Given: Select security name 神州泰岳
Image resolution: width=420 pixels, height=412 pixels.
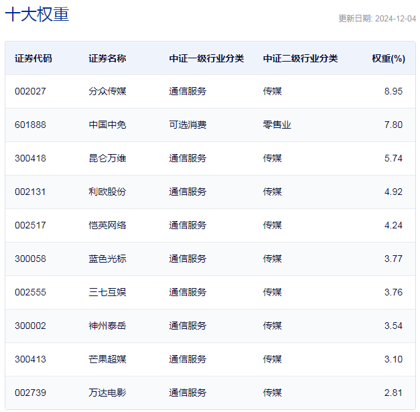Looking at the screenshot, I should pyautogui.click(x=107, y=326).
